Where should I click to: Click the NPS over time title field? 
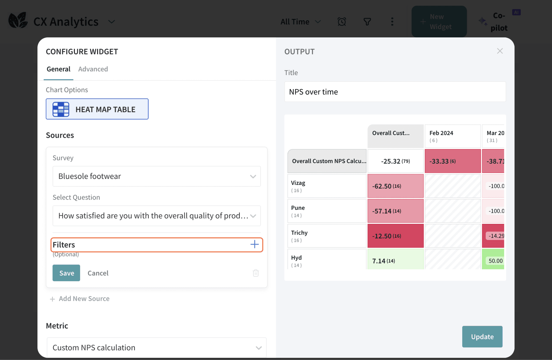[x=395, y=92]
